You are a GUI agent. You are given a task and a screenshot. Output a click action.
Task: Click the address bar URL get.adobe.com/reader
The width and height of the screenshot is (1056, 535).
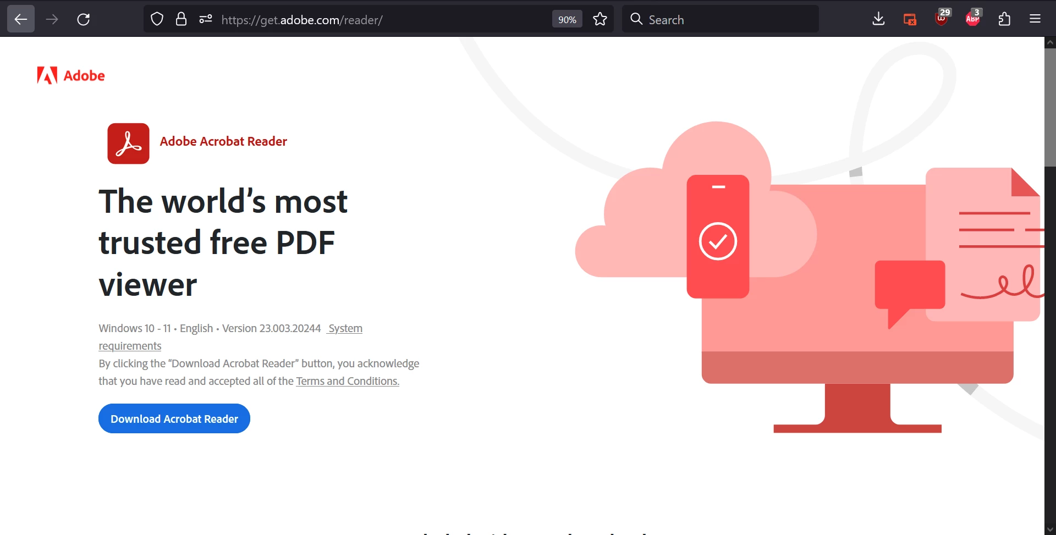pos(302,20)
